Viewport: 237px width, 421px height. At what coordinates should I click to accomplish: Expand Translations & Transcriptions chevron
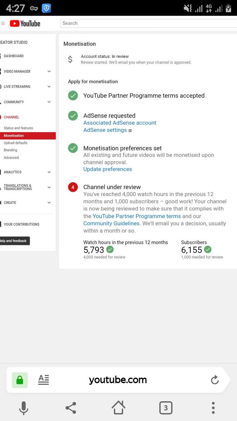click(x=49, y=187)
